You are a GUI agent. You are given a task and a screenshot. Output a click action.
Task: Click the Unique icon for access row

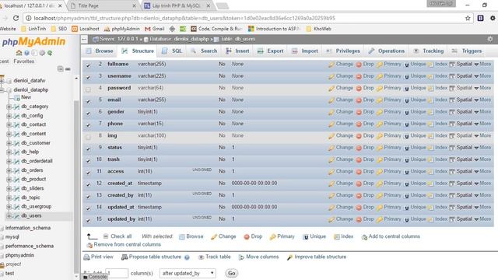point(406,172)
